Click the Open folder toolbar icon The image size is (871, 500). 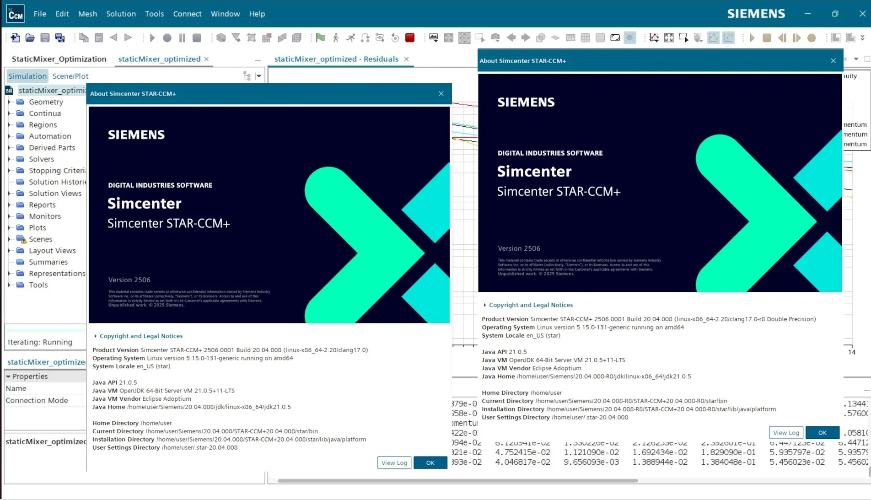pyautogui.click(x=30, y=38)
